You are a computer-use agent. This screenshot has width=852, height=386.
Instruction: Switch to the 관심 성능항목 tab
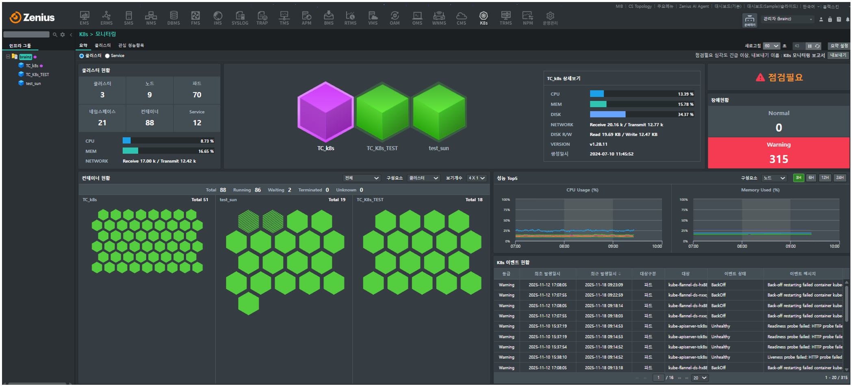coord(131,46)
